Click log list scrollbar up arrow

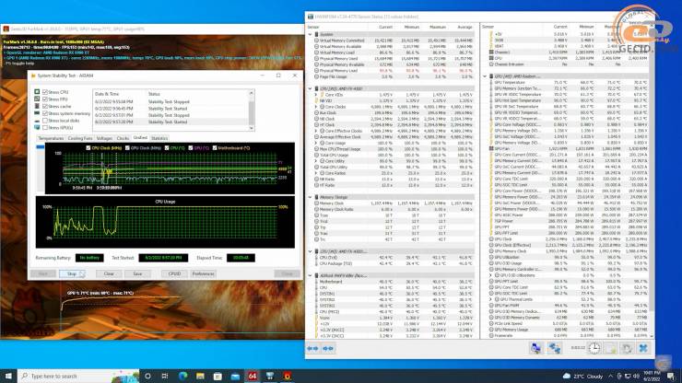pyautogui.click(x=252, y=93)
